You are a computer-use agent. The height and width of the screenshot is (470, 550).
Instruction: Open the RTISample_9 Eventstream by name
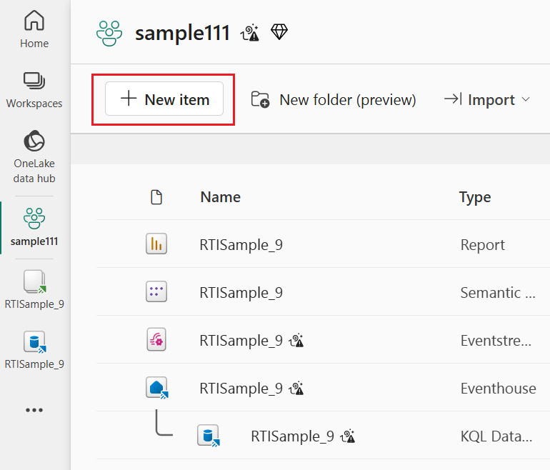(241, 341)
